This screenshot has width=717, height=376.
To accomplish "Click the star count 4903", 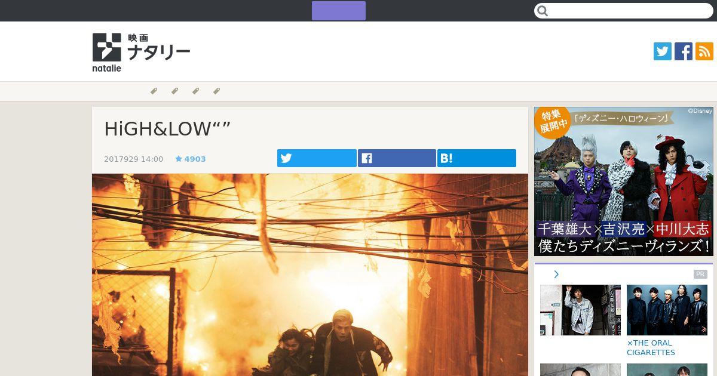I will pos(191,159).
